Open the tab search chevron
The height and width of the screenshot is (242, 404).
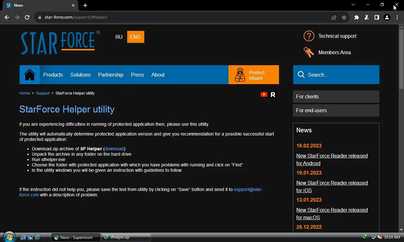(x=353, y=4)
